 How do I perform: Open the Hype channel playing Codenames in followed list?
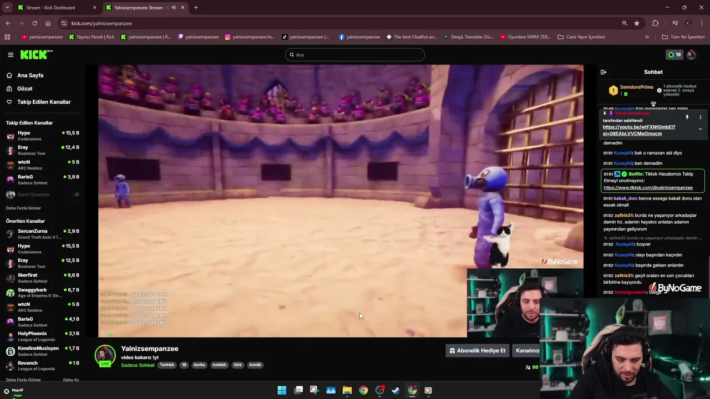(x=43, y=136)
